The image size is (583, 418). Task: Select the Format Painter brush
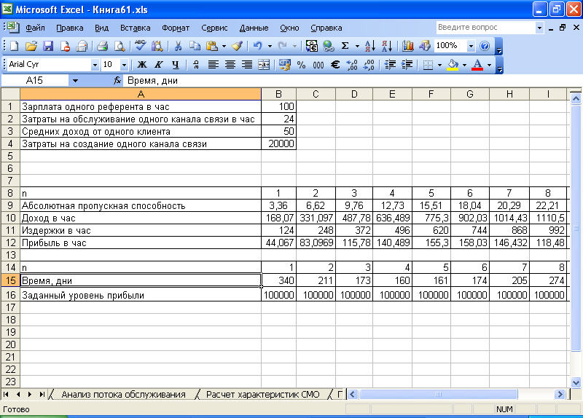point(237,46)
